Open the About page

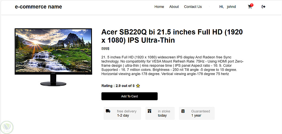coord(174,7)
